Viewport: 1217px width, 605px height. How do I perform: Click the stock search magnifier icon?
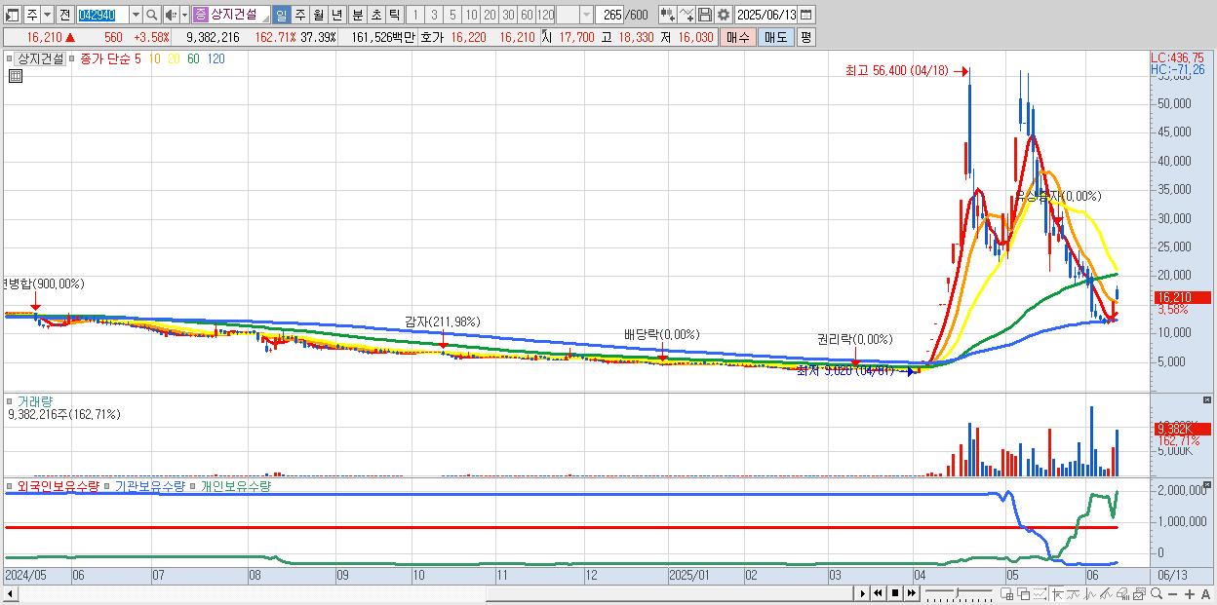(151, 15)
